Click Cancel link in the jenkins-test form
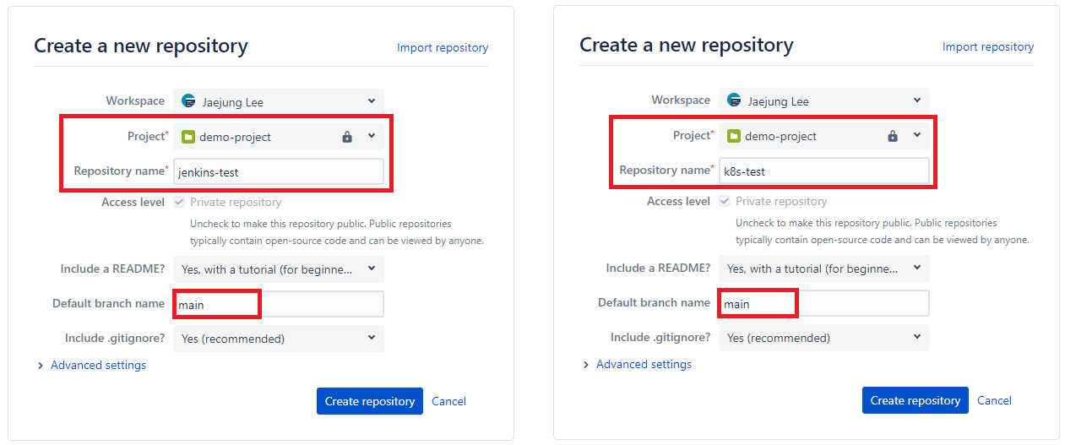1065x445 pixels. [x=448, y=401]
